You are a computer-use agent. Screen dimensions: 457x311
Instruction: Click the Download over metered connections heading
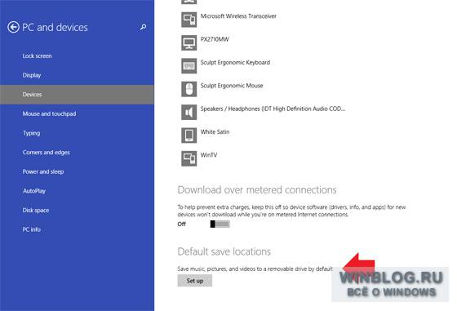[257, 190]
